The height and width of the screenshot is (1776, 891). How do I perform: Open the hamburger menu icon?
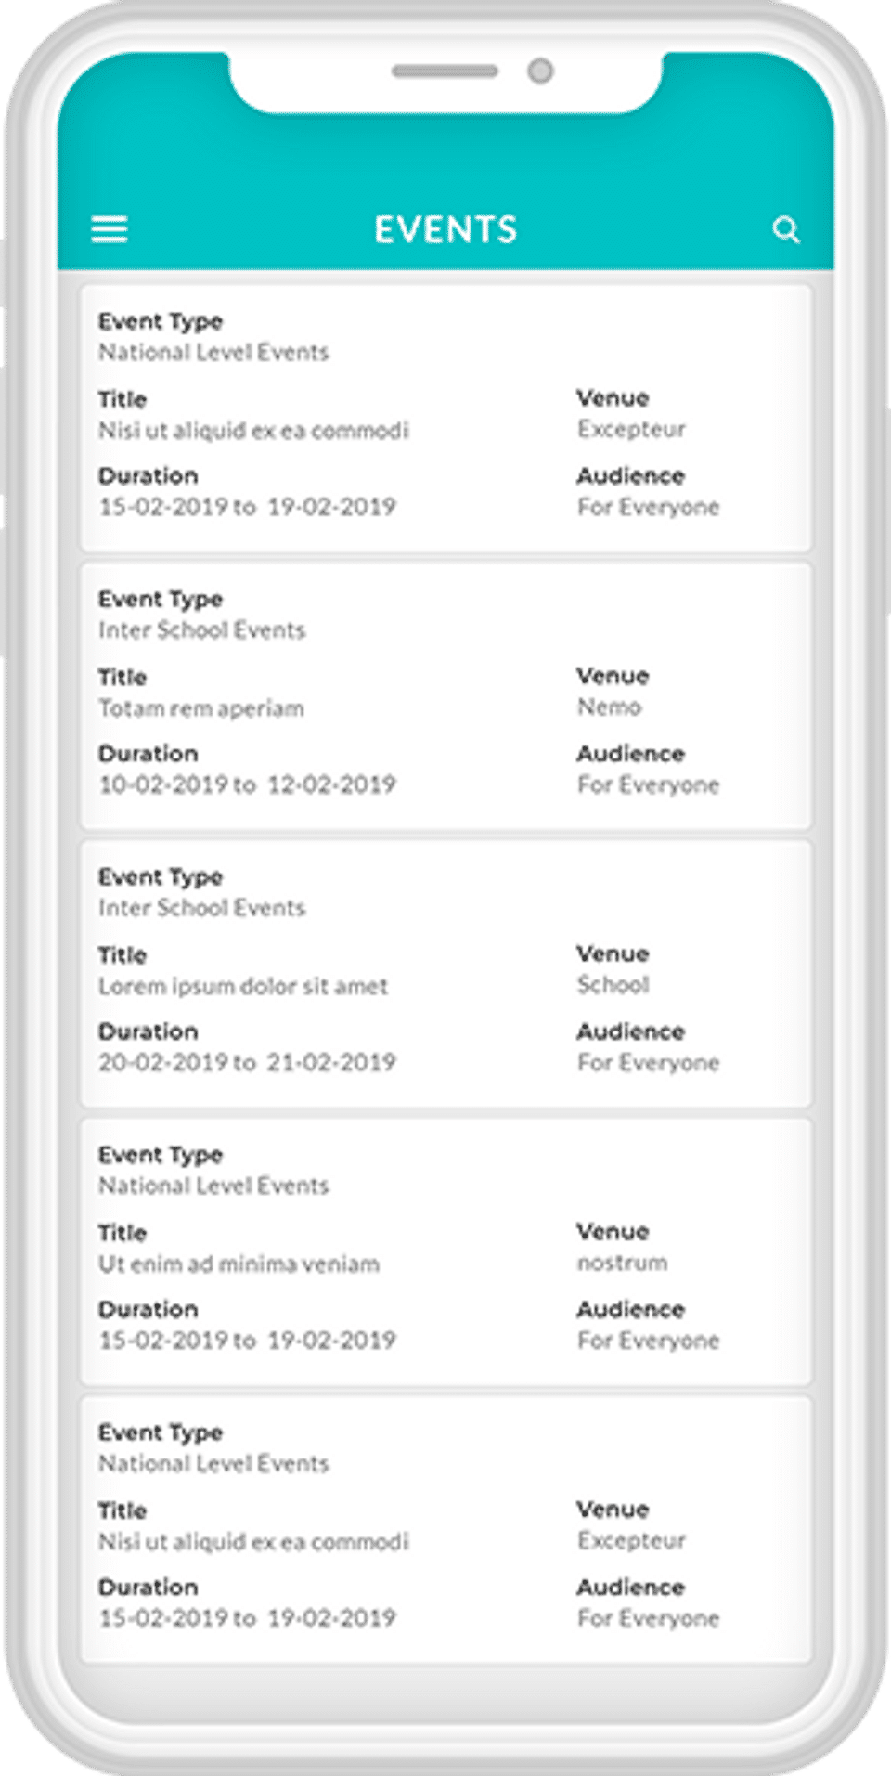tap(110, 229)
